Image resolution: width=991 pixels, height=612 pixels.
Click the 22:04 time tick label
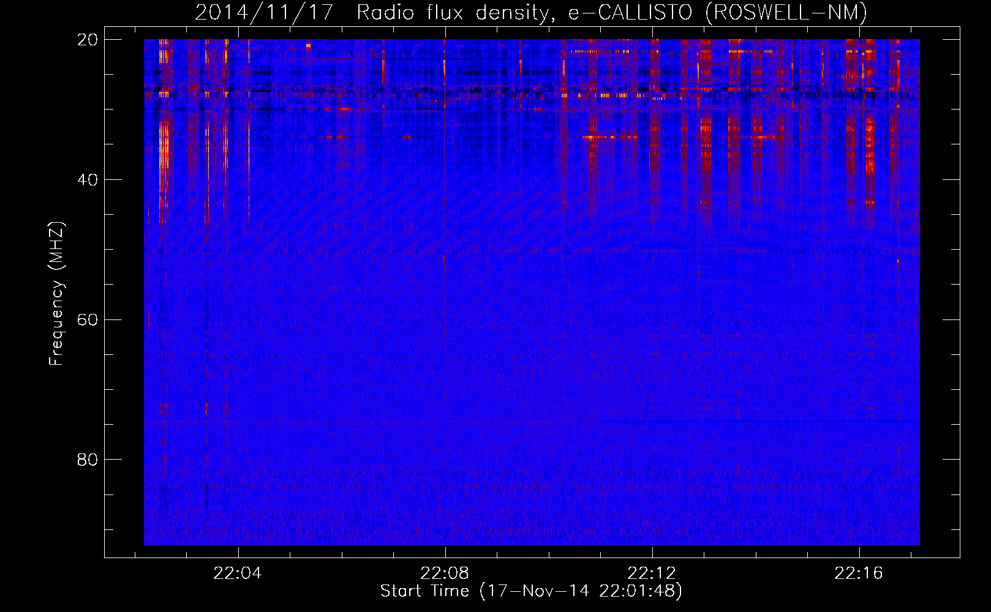tap(238, 573)
